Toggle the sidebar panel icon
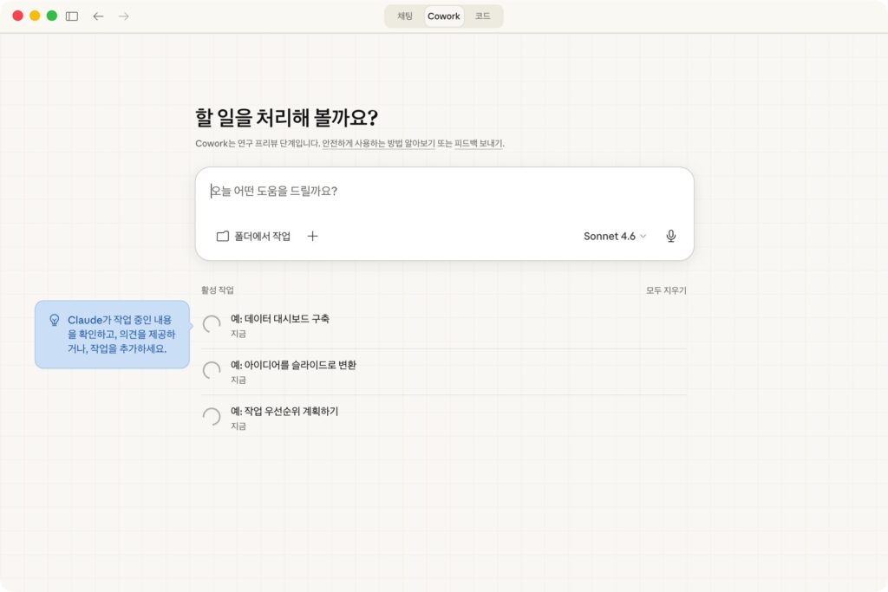 click(x=72, y=16)
